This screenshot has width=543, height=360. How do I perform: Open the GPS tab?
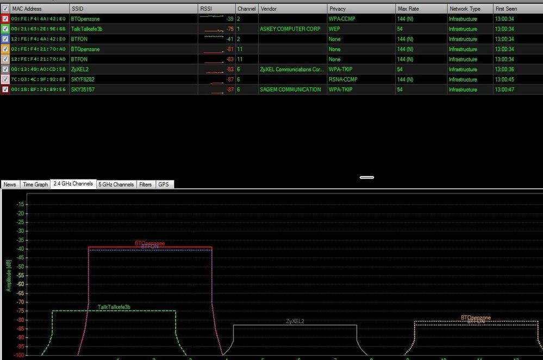[x=164, y=184]
